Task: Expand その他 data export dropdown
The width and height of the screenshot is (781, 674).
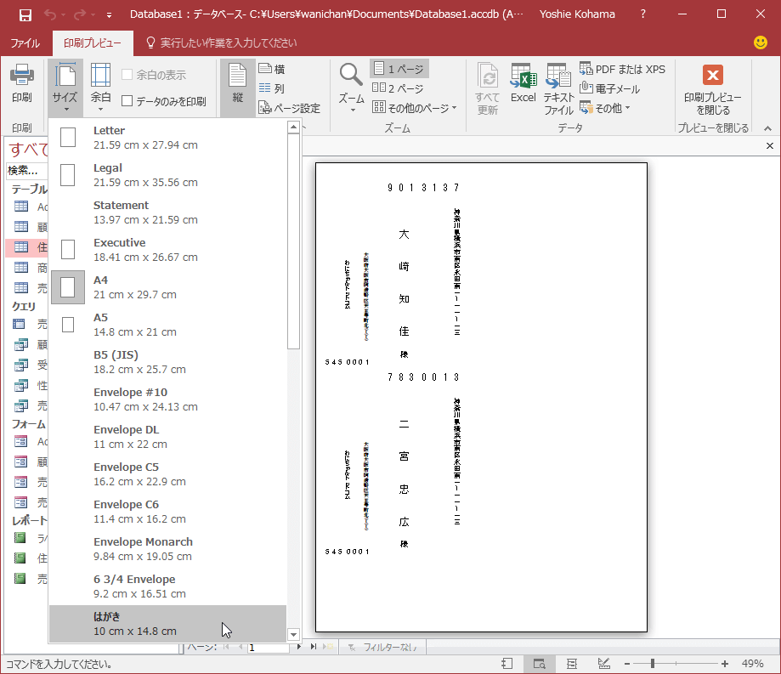Action: tap(605, 108)
